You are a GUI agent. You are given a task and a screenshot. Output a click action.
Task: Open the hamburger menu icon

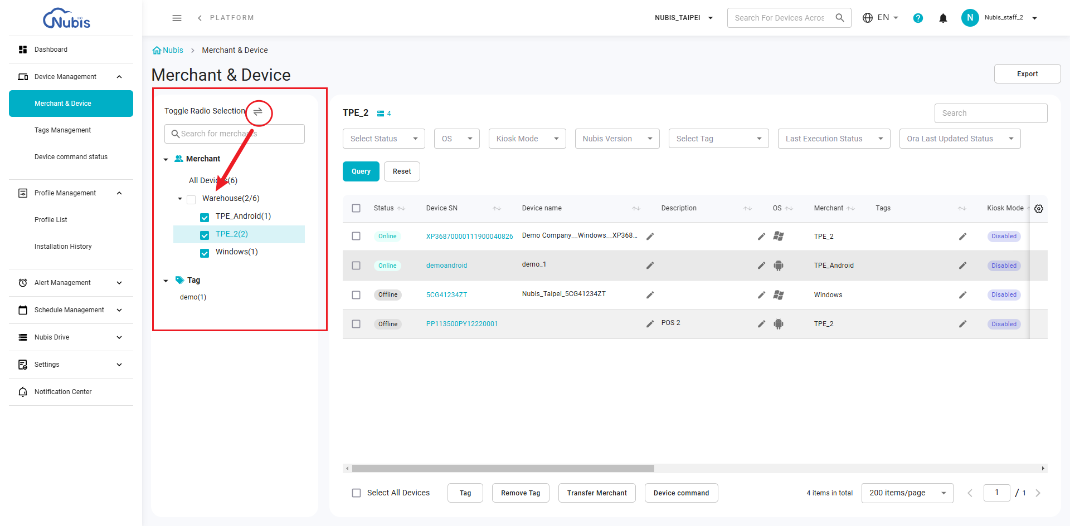click(177, 18)
